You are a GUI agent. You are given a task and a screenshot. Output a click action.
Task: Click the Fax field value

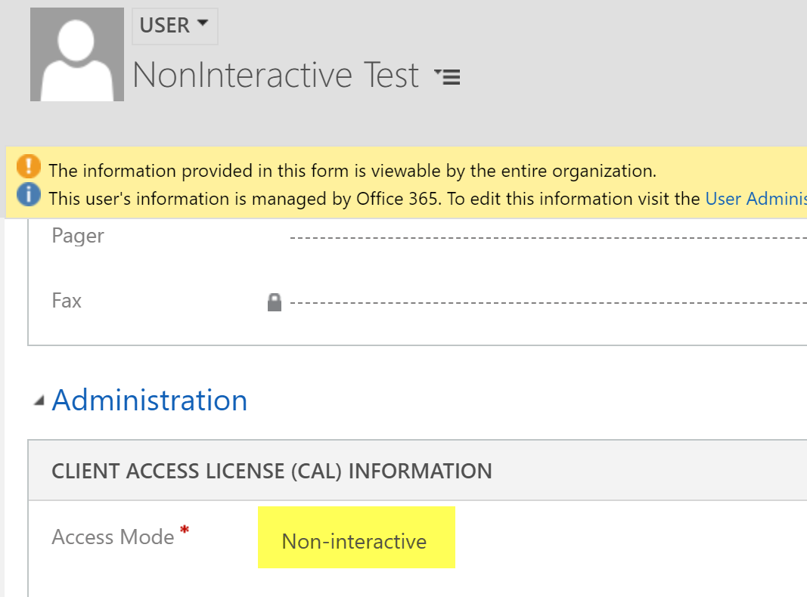(548, 302)
